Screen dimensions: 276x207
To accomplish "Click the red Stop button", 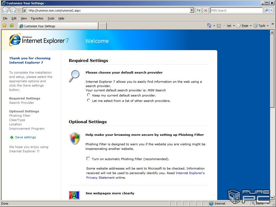I will pyautogui.click(x=205, y=11).
